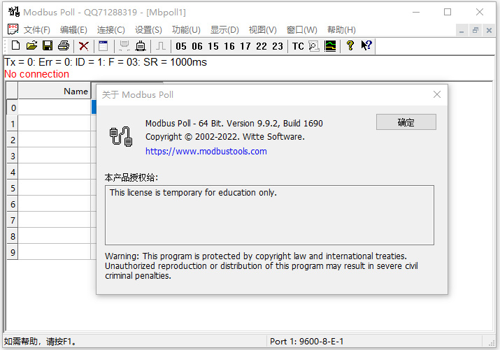
Task: Click the version text Modbus Poll - 64 Bit
Action: coord(234,123)
